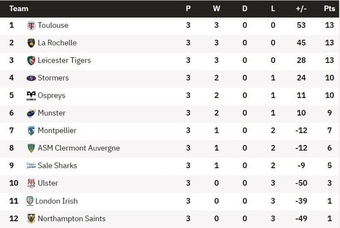Screen dimensions: 340x228
Task: Click the Sale Sharks logo
Action: [31, 166]
